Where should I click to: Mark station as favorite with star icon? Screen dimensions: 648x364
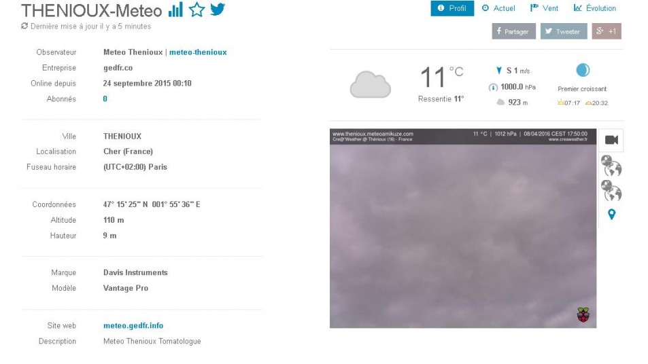(x=197, y=10)
